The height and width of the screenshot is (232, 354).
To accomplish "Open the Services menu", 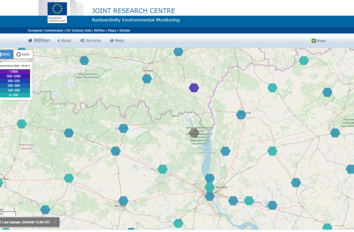I will pos(91,41).
